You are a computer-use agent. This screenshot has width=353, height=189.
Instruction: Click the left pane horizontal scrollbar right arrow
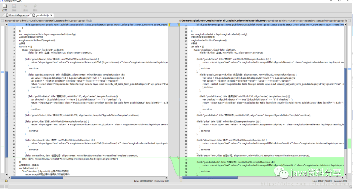(167, 178)
